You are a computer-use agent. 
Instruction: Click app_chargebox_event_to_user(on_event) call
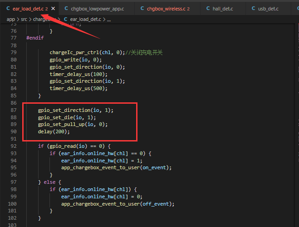(x=116, y=168)
